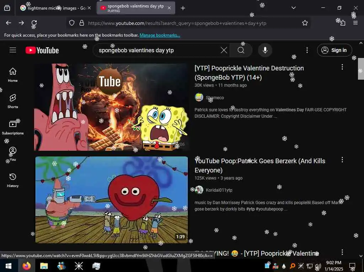Bookmark this page with star

(x=305, y=23)
